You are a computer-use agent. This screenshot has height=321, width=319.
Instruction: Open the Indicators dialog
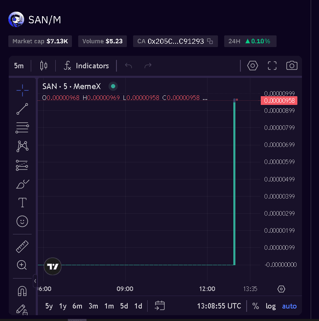point(86,66)
